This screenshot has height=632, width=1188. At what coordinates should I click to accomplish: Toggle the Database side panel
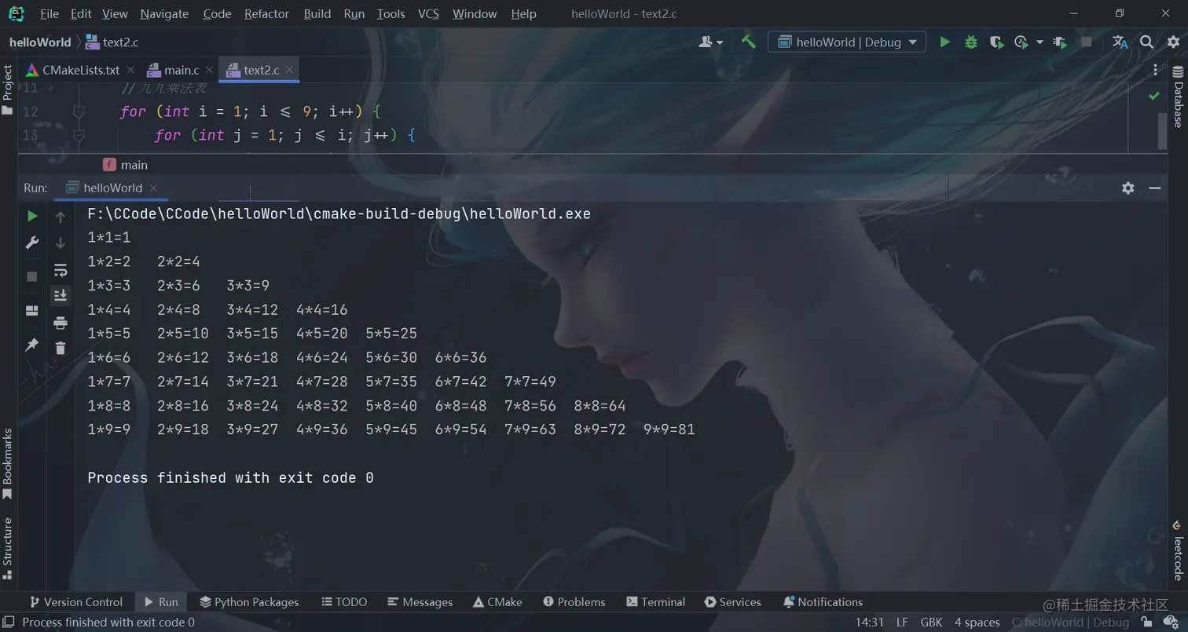(1178, 97)
